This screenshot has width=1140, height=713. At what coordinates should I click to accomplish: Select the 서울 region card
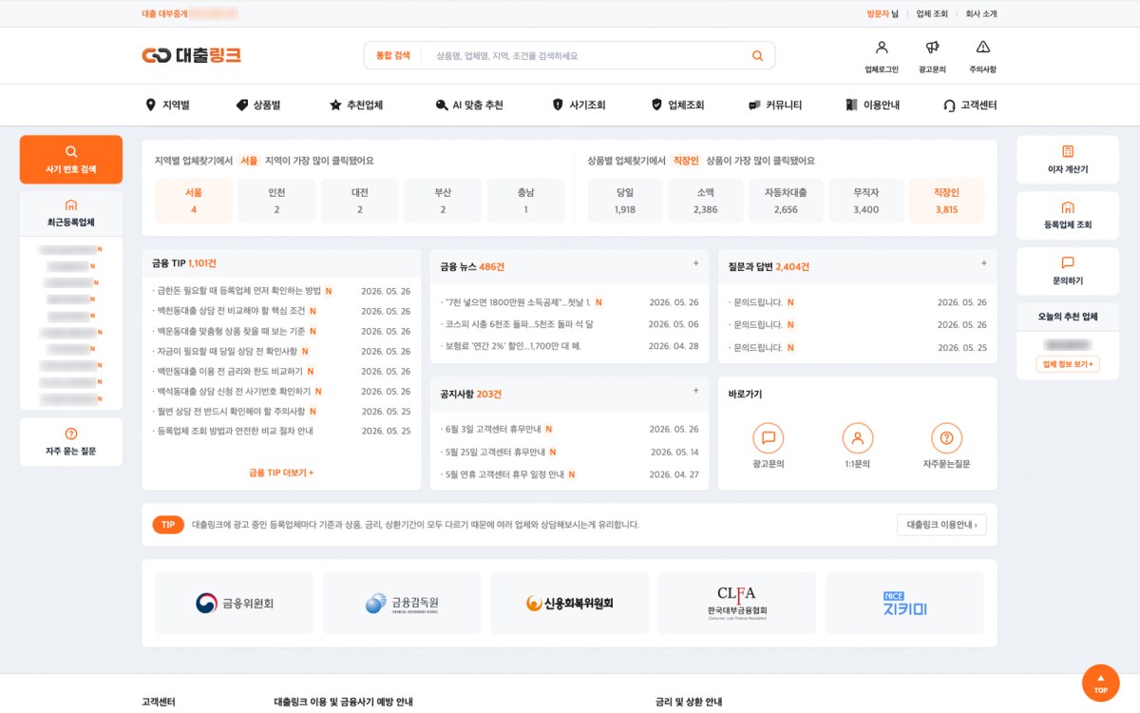point(194,201)
